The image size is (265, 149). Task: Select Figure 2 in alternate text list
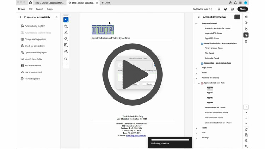point(210,93)
